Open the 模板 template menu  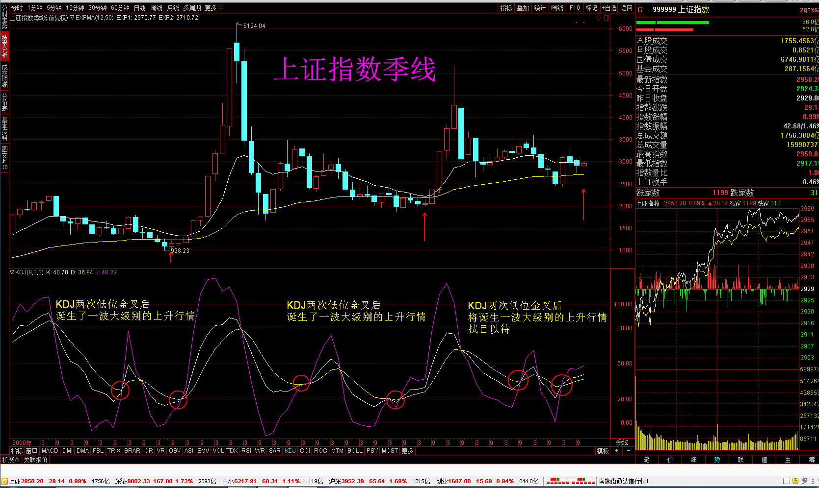click(603, 450)
